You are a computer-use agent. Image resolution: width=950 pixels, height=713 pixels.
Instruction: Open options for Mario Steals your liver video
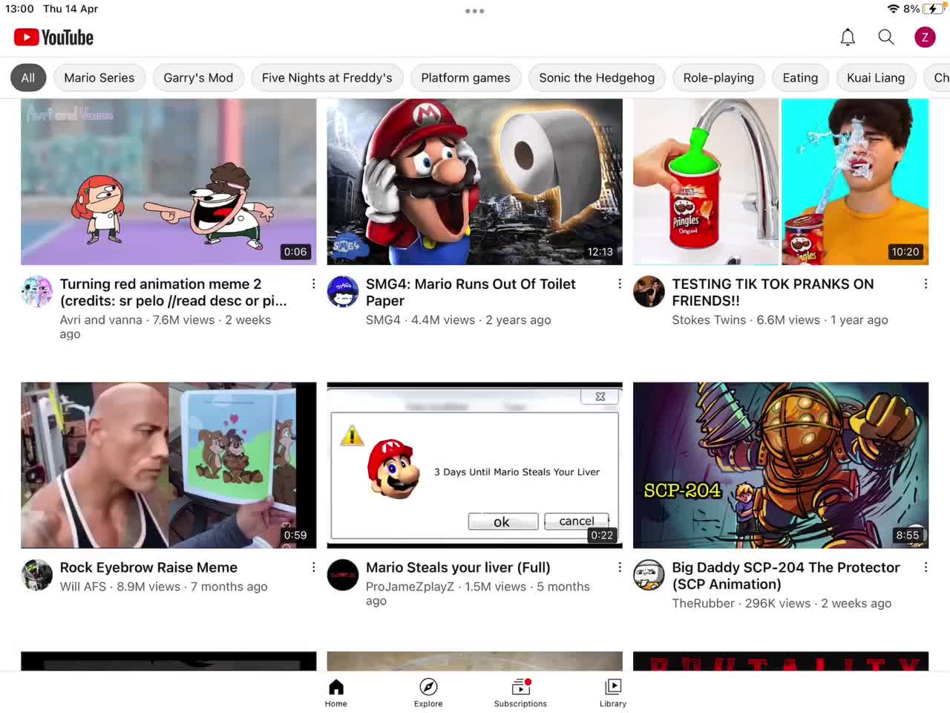tap(620, 567)
